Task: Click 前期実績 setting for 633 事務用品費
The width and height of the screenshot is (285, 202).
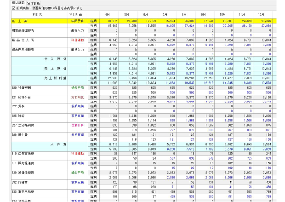Action: pos(76,191)
